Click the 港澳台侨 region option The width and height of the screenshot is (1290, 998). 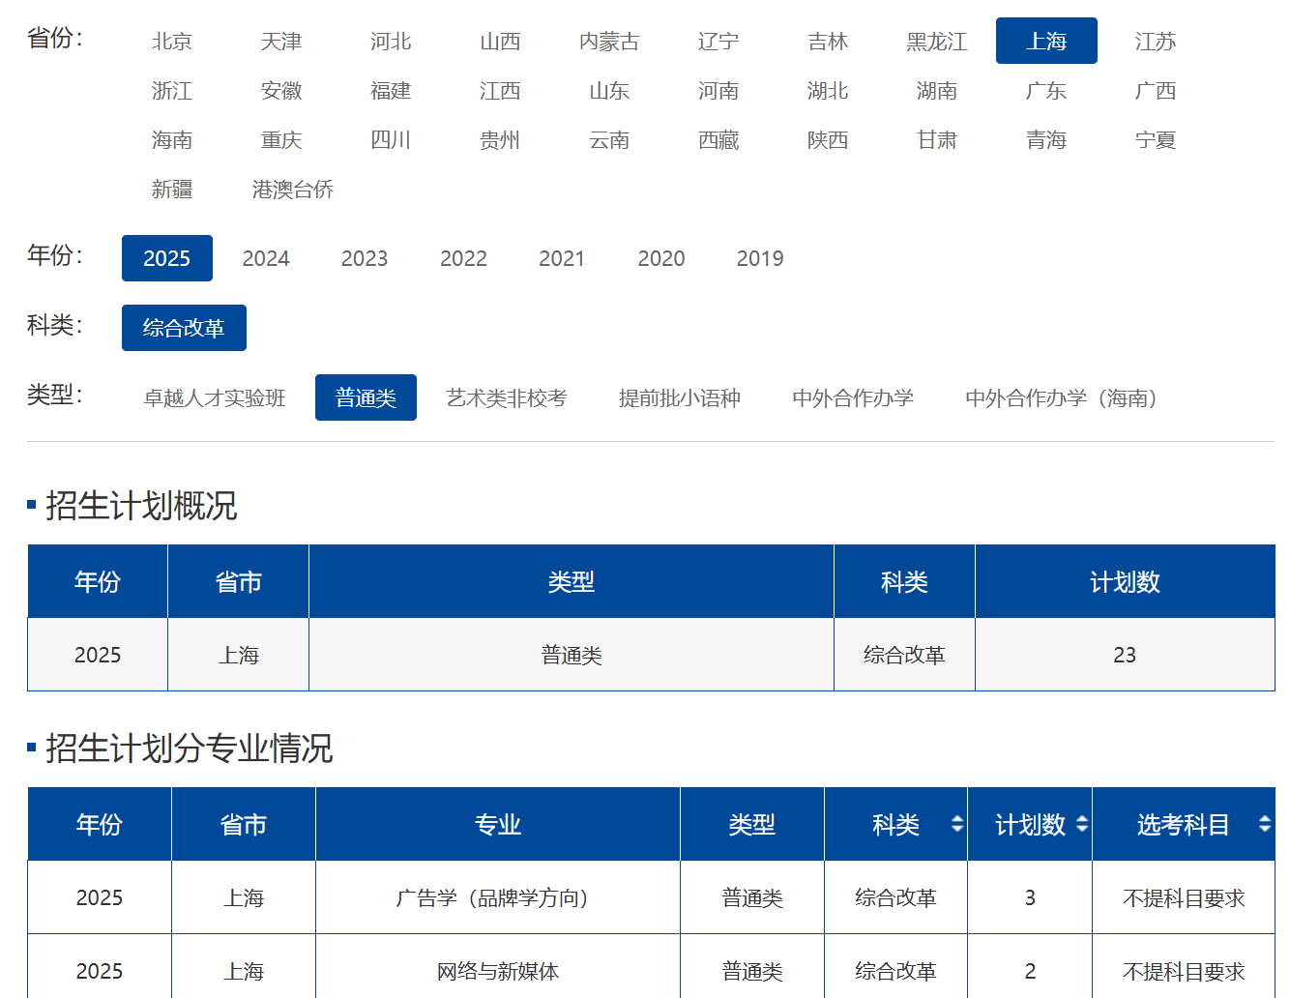pyautogui.click(x=293, y=190)
